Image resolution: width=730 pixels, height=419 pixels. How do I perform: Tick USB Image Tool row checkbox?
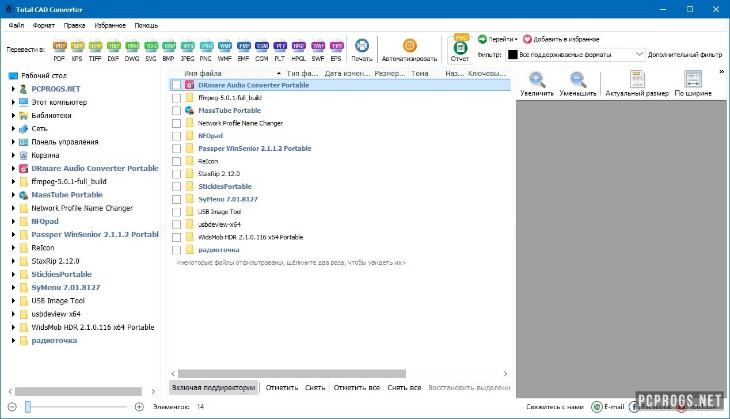[x=177, y=212]
